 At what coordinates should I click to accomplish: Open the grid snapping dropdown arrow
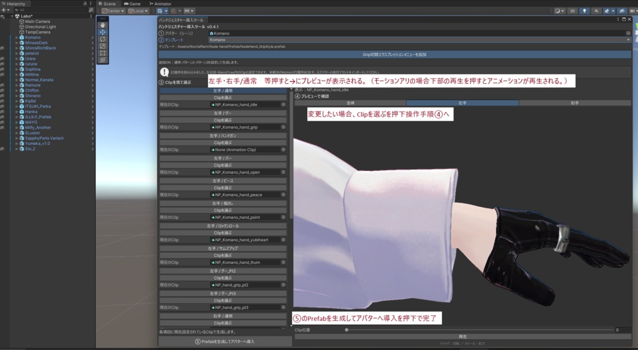(166, 11)
